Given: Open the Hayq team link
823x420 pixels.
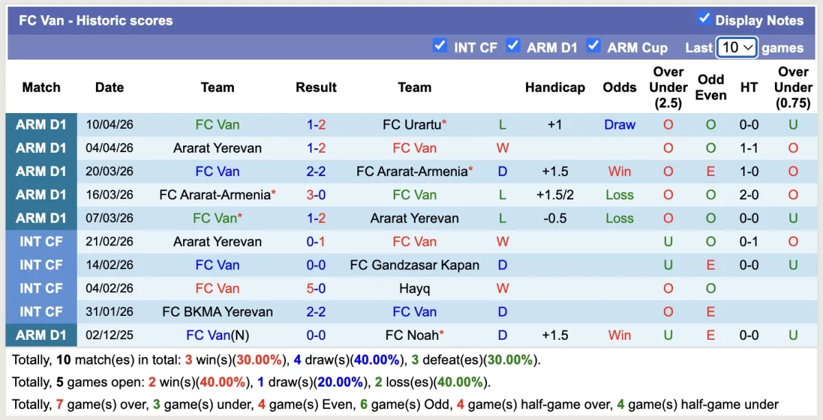Looking at the screenshot, I should coord(414,288).
